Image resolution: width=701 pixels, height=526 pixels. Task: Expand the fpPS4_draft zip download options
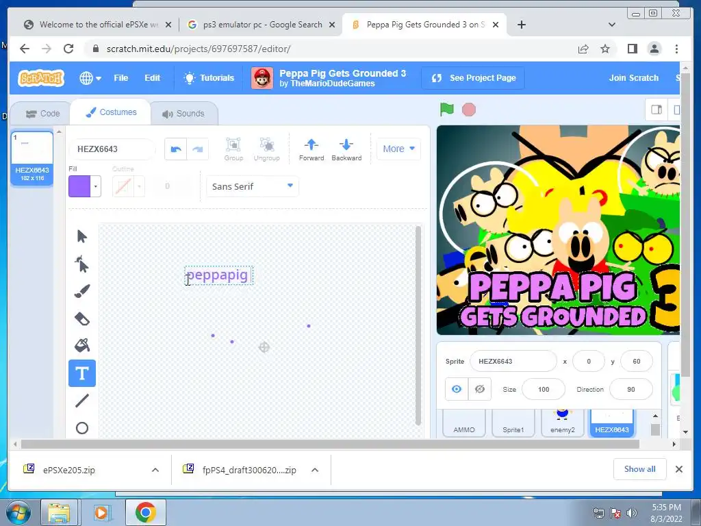coord(315,470)
